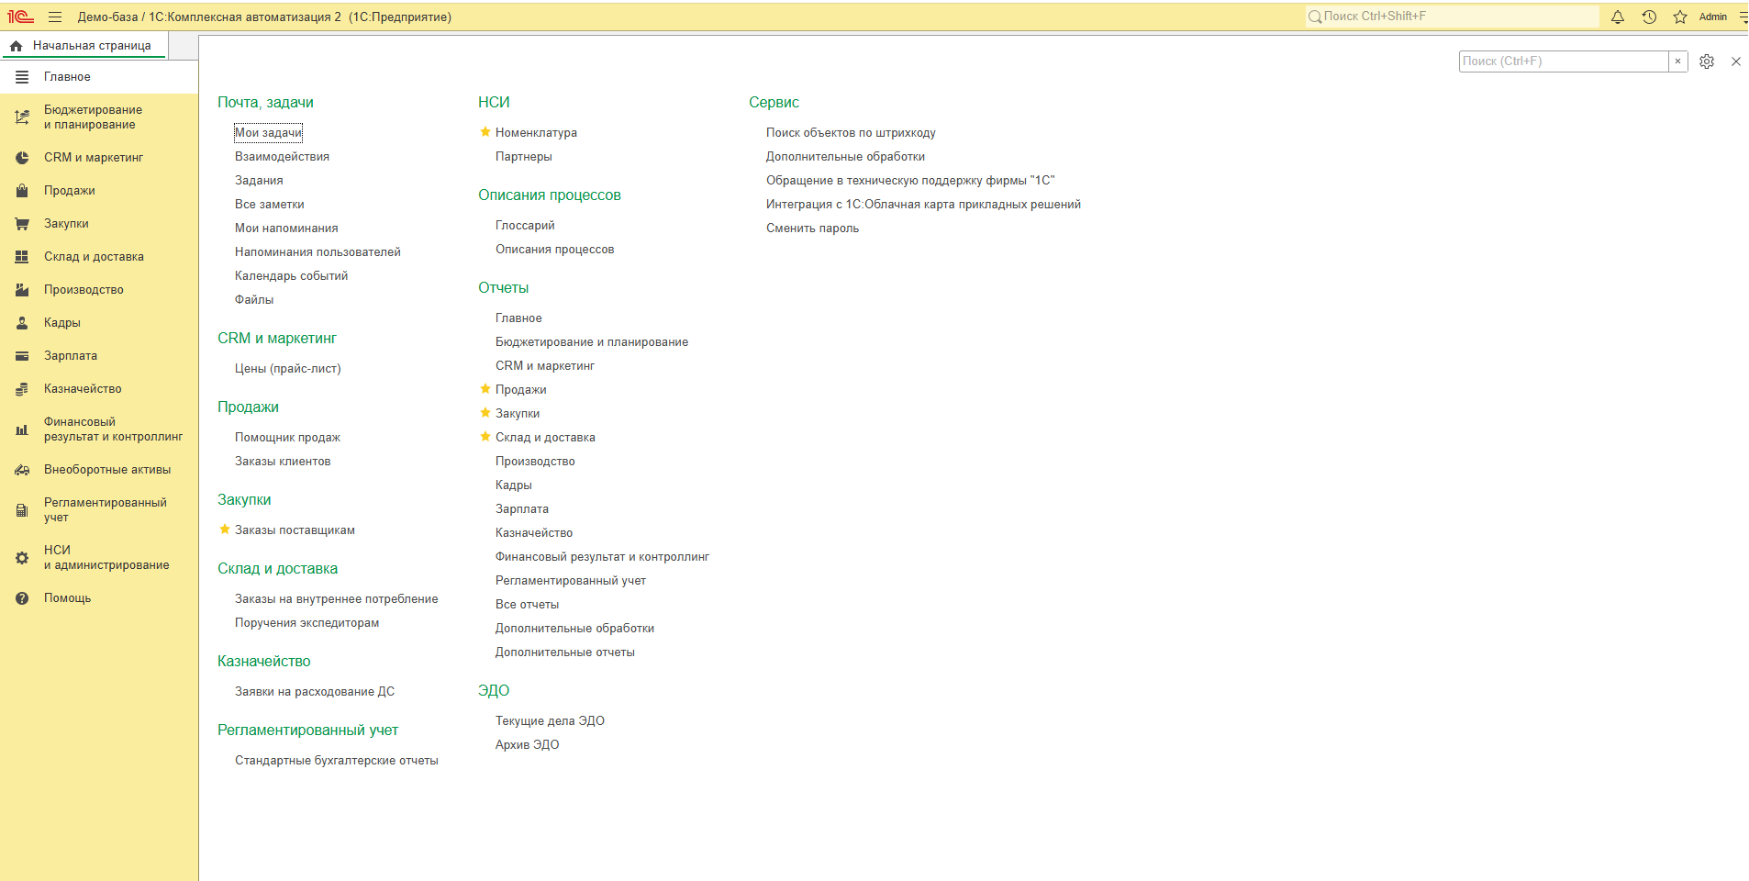Open the Казначейство section in sidebar
This screenshot has width=1749, height=881.
pyautogui.click(x=83, y=389)
